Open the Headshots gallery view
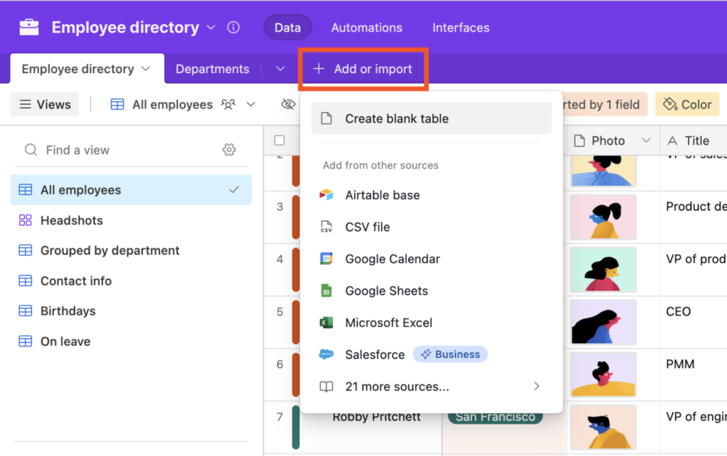727x456 pixels. click(x=72, y=221)
